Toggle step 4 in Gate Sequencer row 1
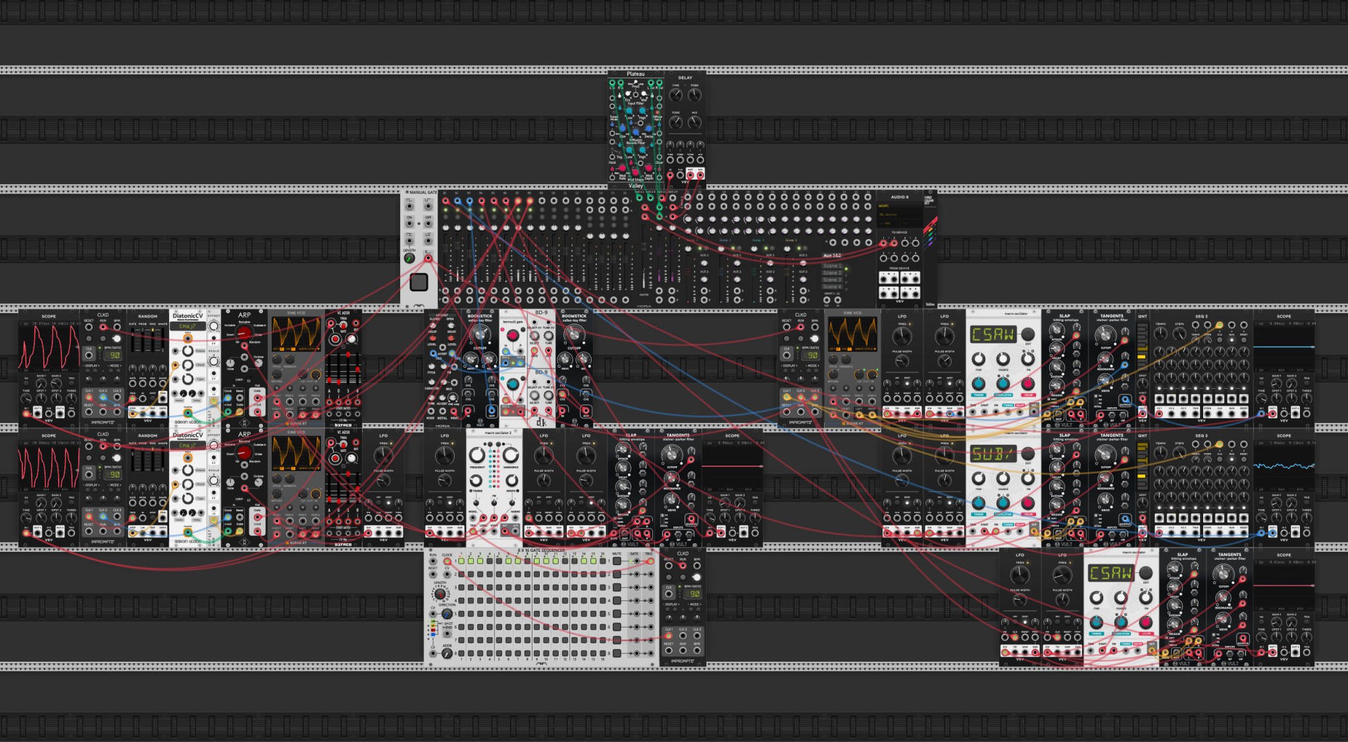 tap(490, 561)
